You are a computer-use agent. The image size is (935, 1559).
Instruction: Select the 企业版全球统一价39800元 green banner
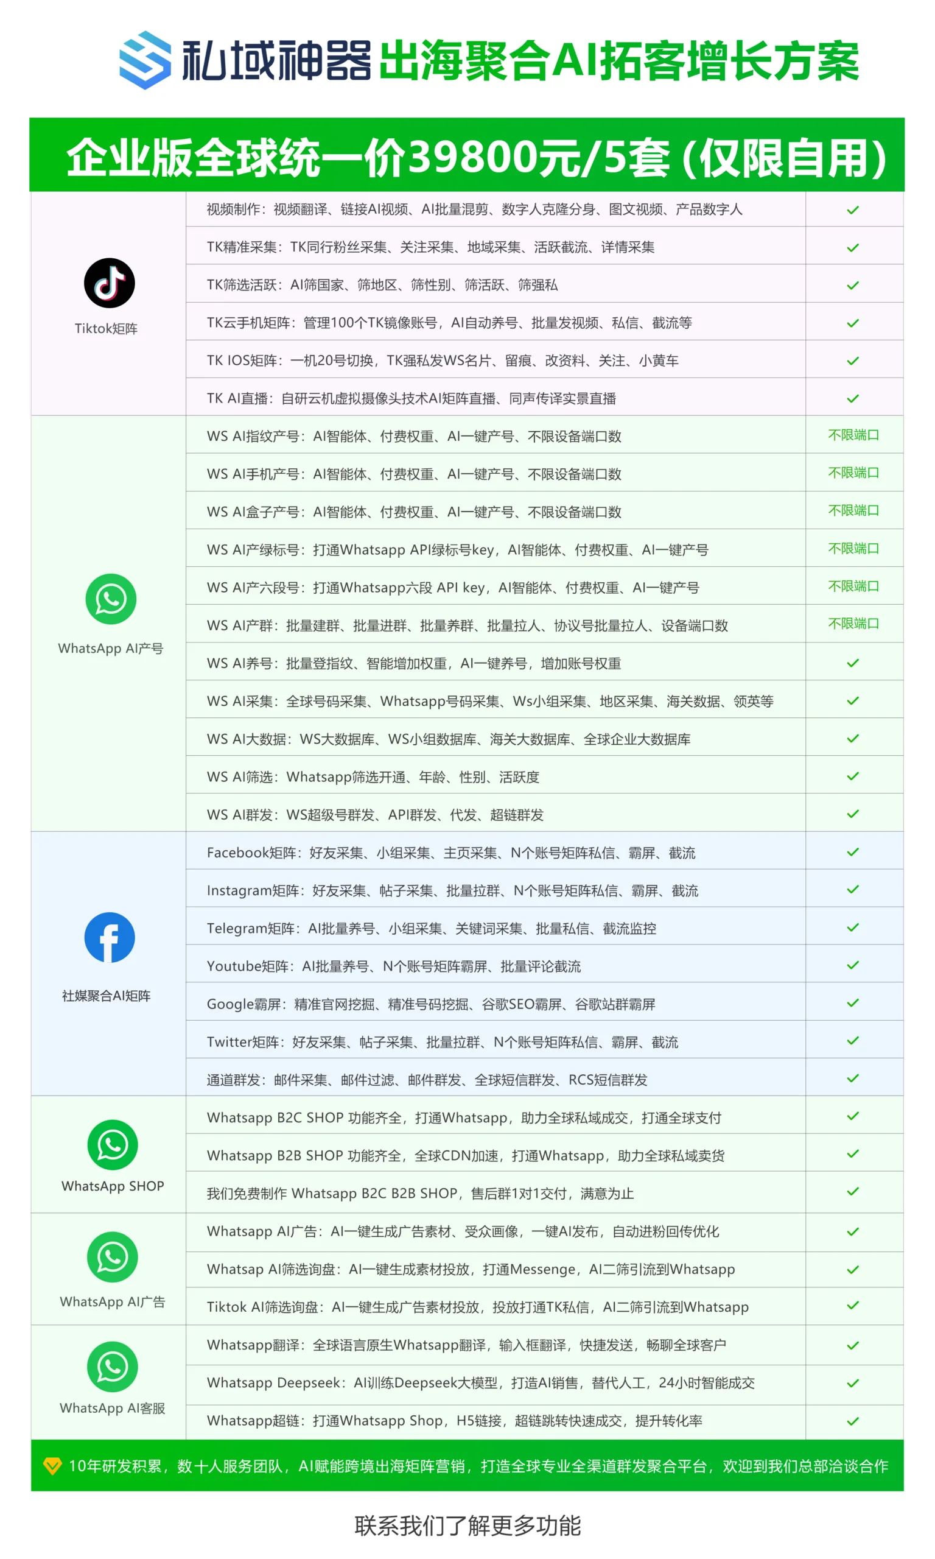click(467, 156)
